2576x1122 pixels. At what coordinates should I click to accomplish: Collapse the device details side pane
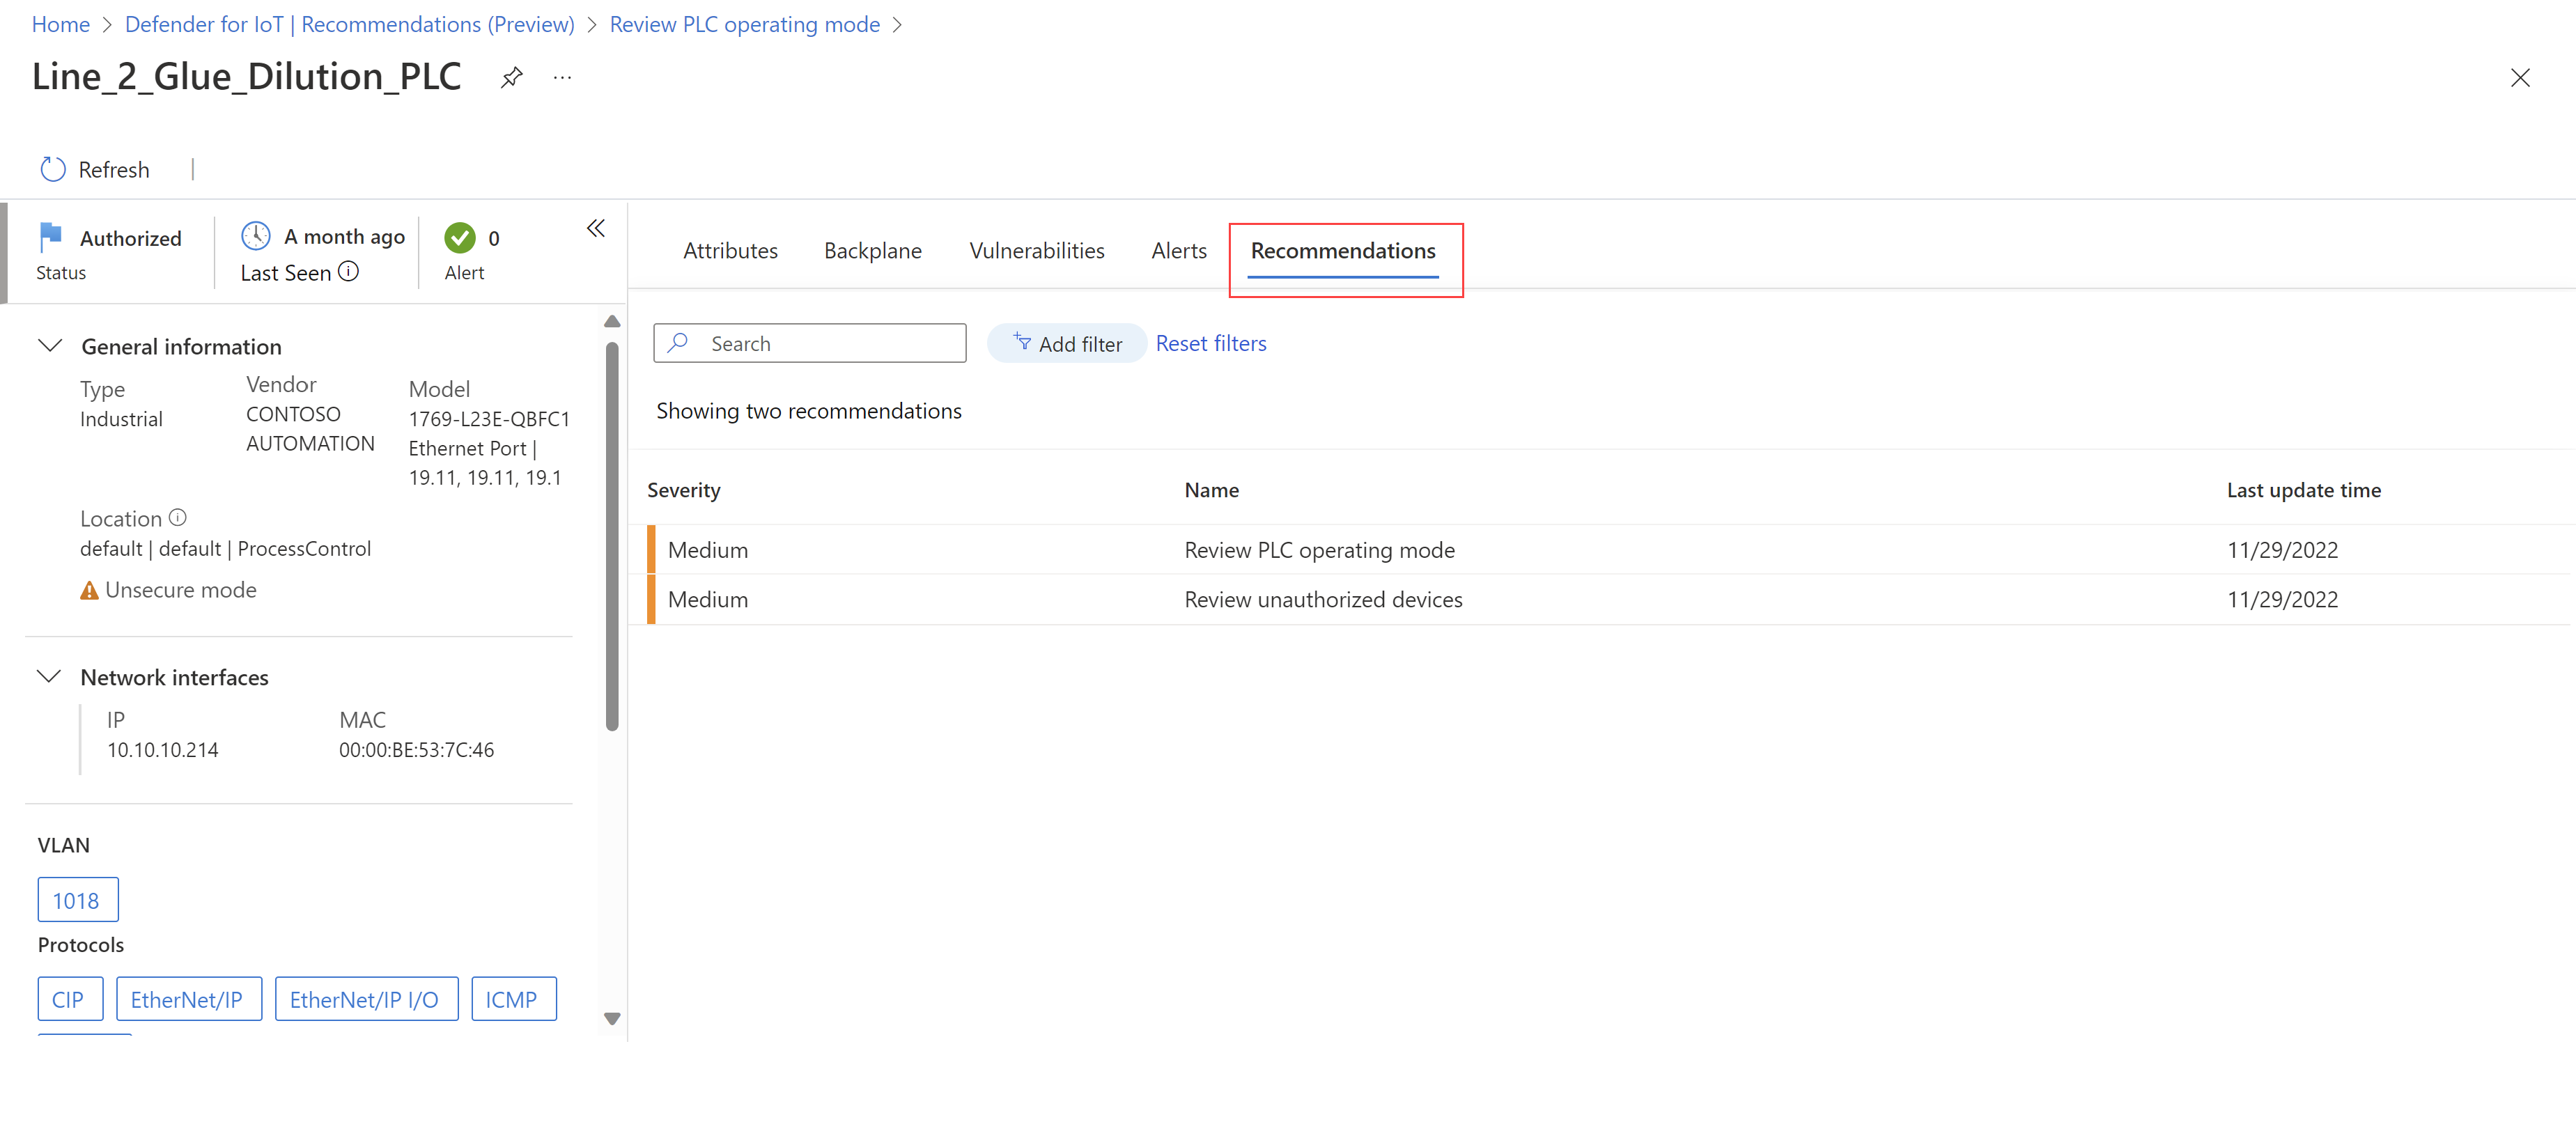[x=596, y=229]
